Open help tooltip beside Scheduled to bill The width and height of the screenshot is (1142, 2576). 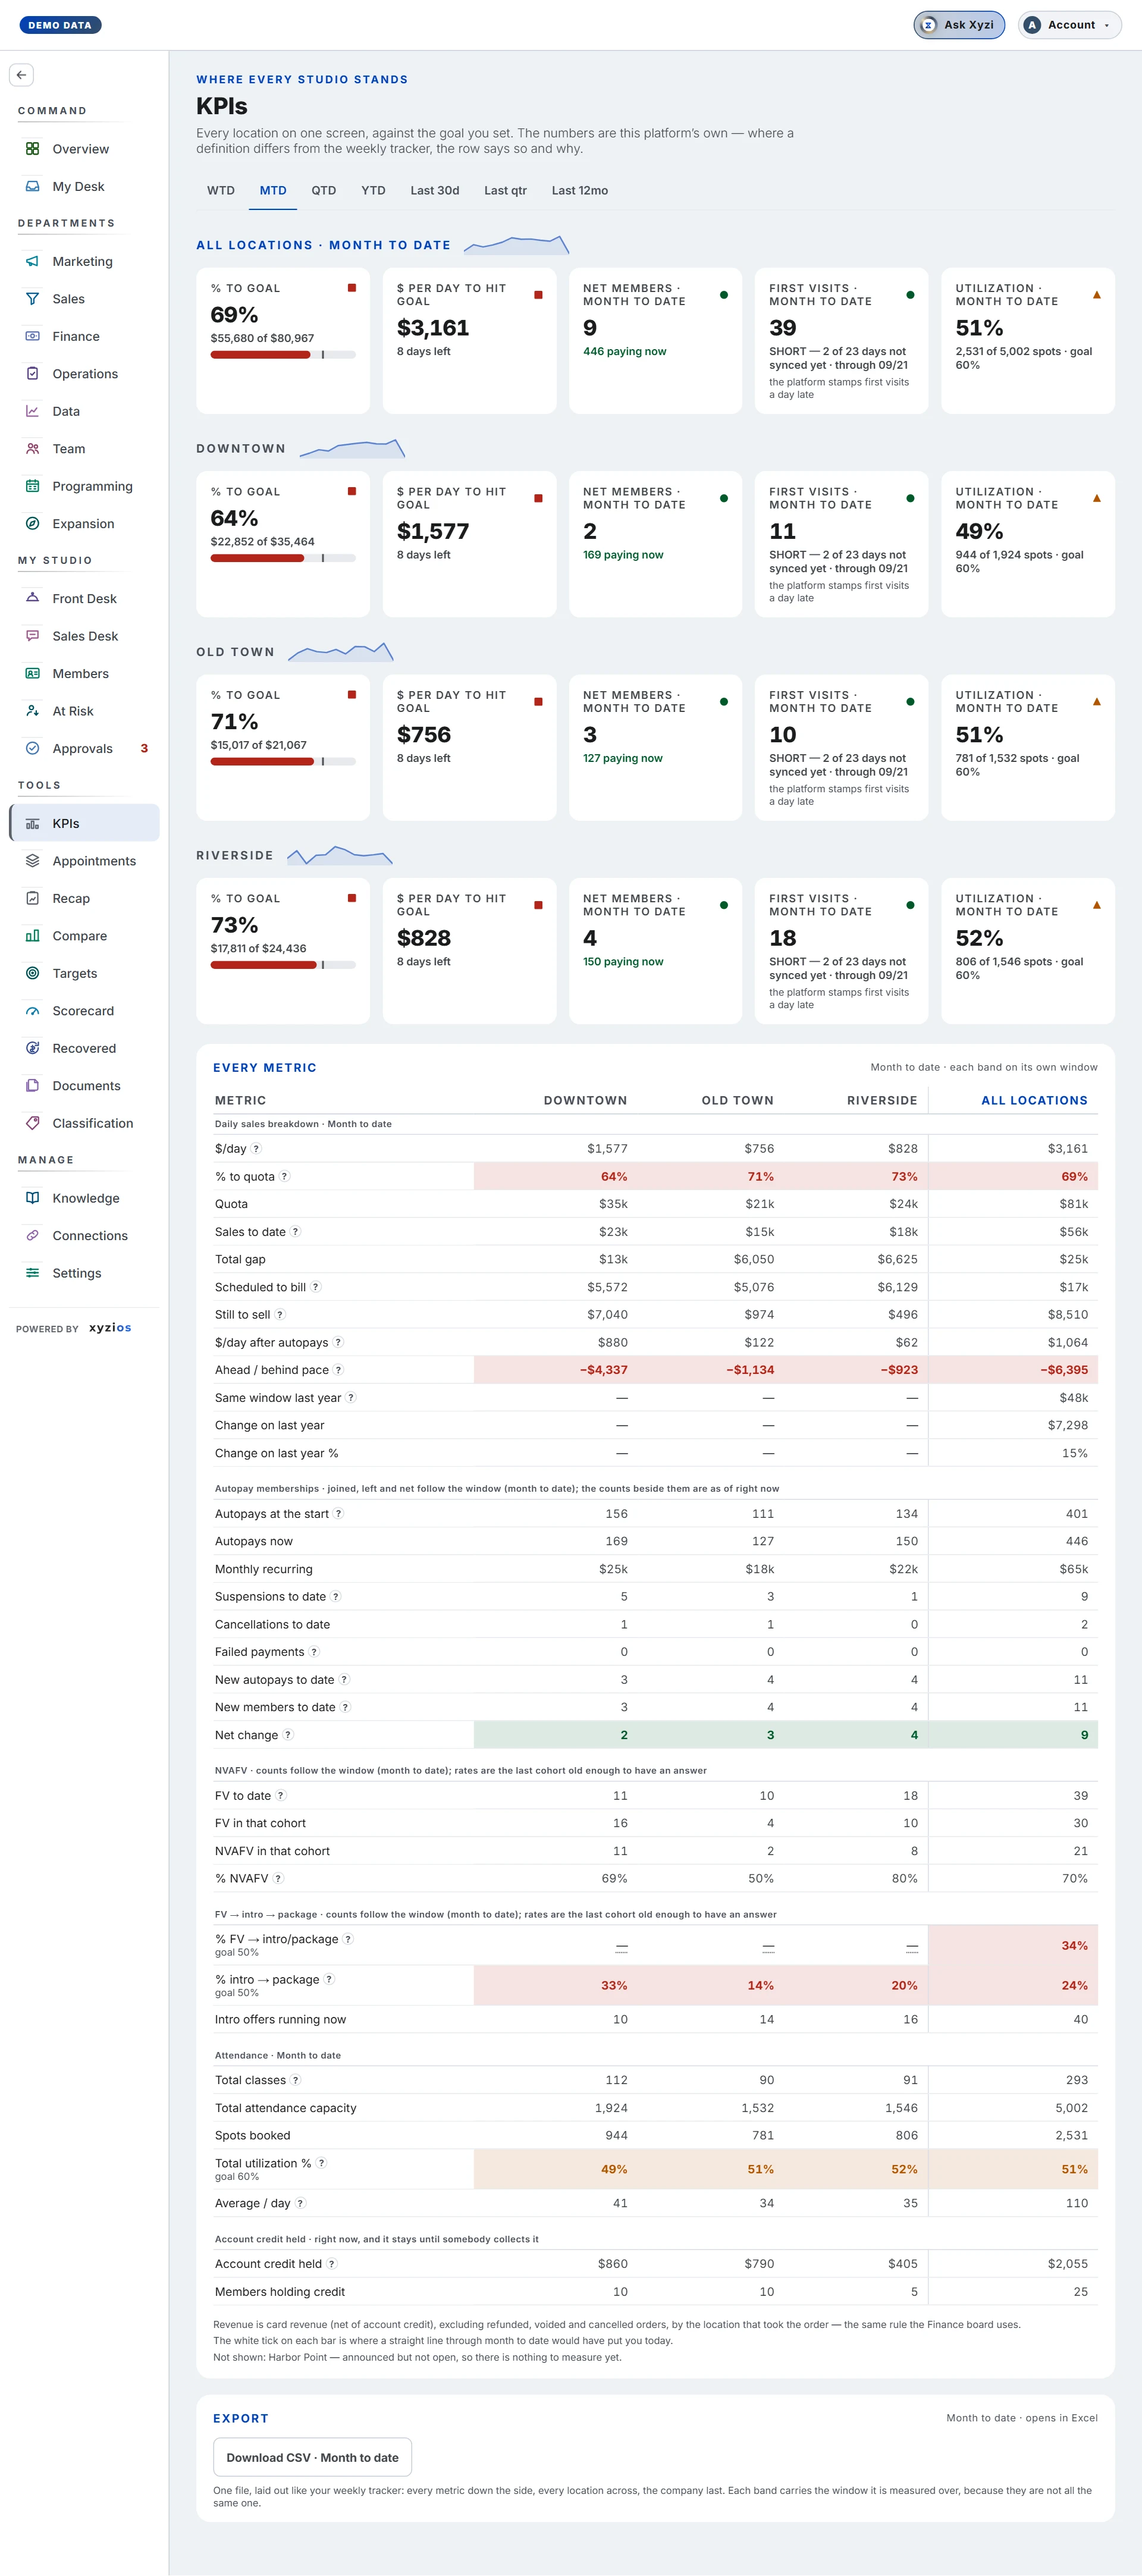(x=316, y=1287)
